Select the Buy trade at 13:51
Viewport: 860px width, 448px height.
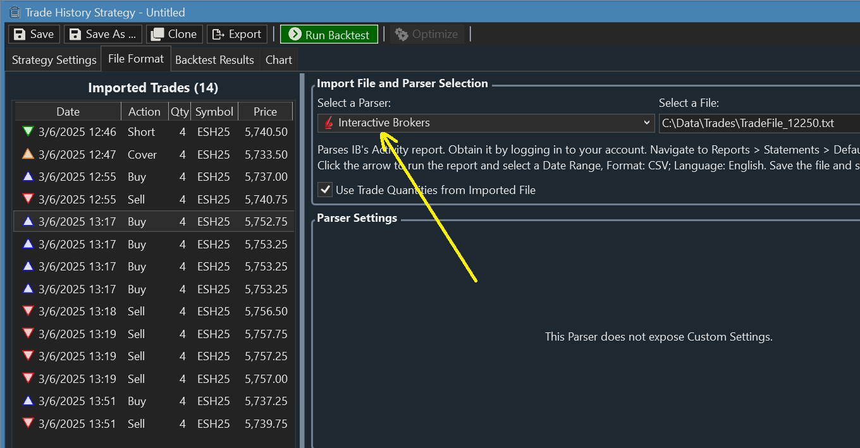[x=136, y=401]
